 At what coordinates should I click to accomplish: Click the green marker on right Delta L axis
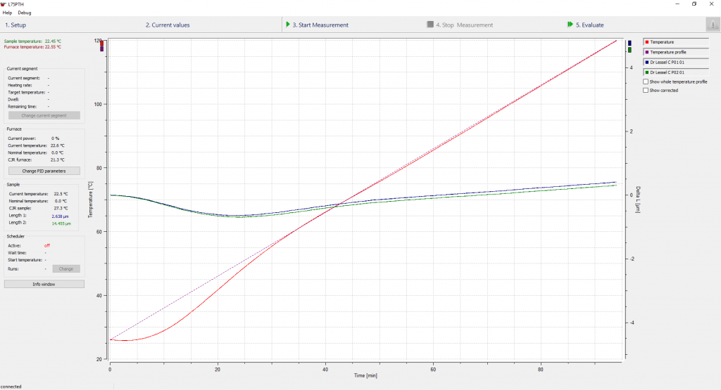[629, 50]
